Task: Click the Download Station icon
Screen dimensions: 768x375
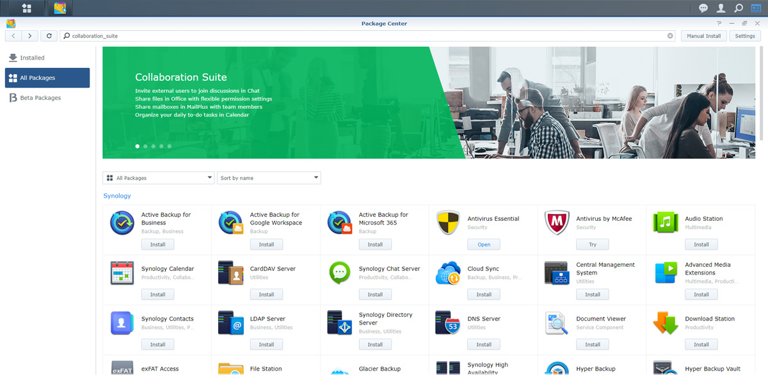Action: pos(666,323)
